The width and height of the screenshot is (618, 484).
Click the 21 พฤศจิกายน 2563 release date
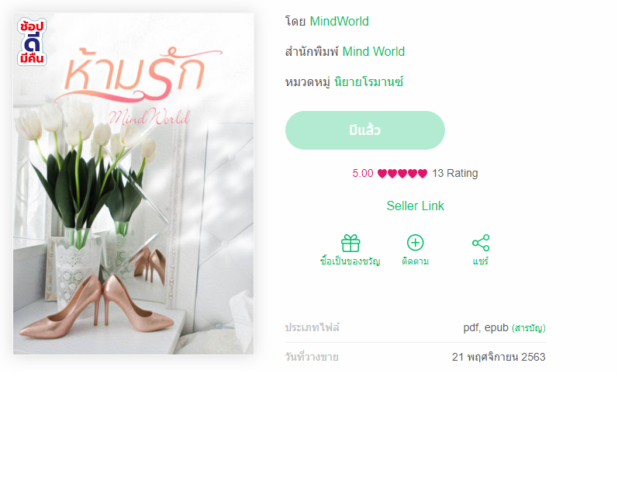click(499, 357)
